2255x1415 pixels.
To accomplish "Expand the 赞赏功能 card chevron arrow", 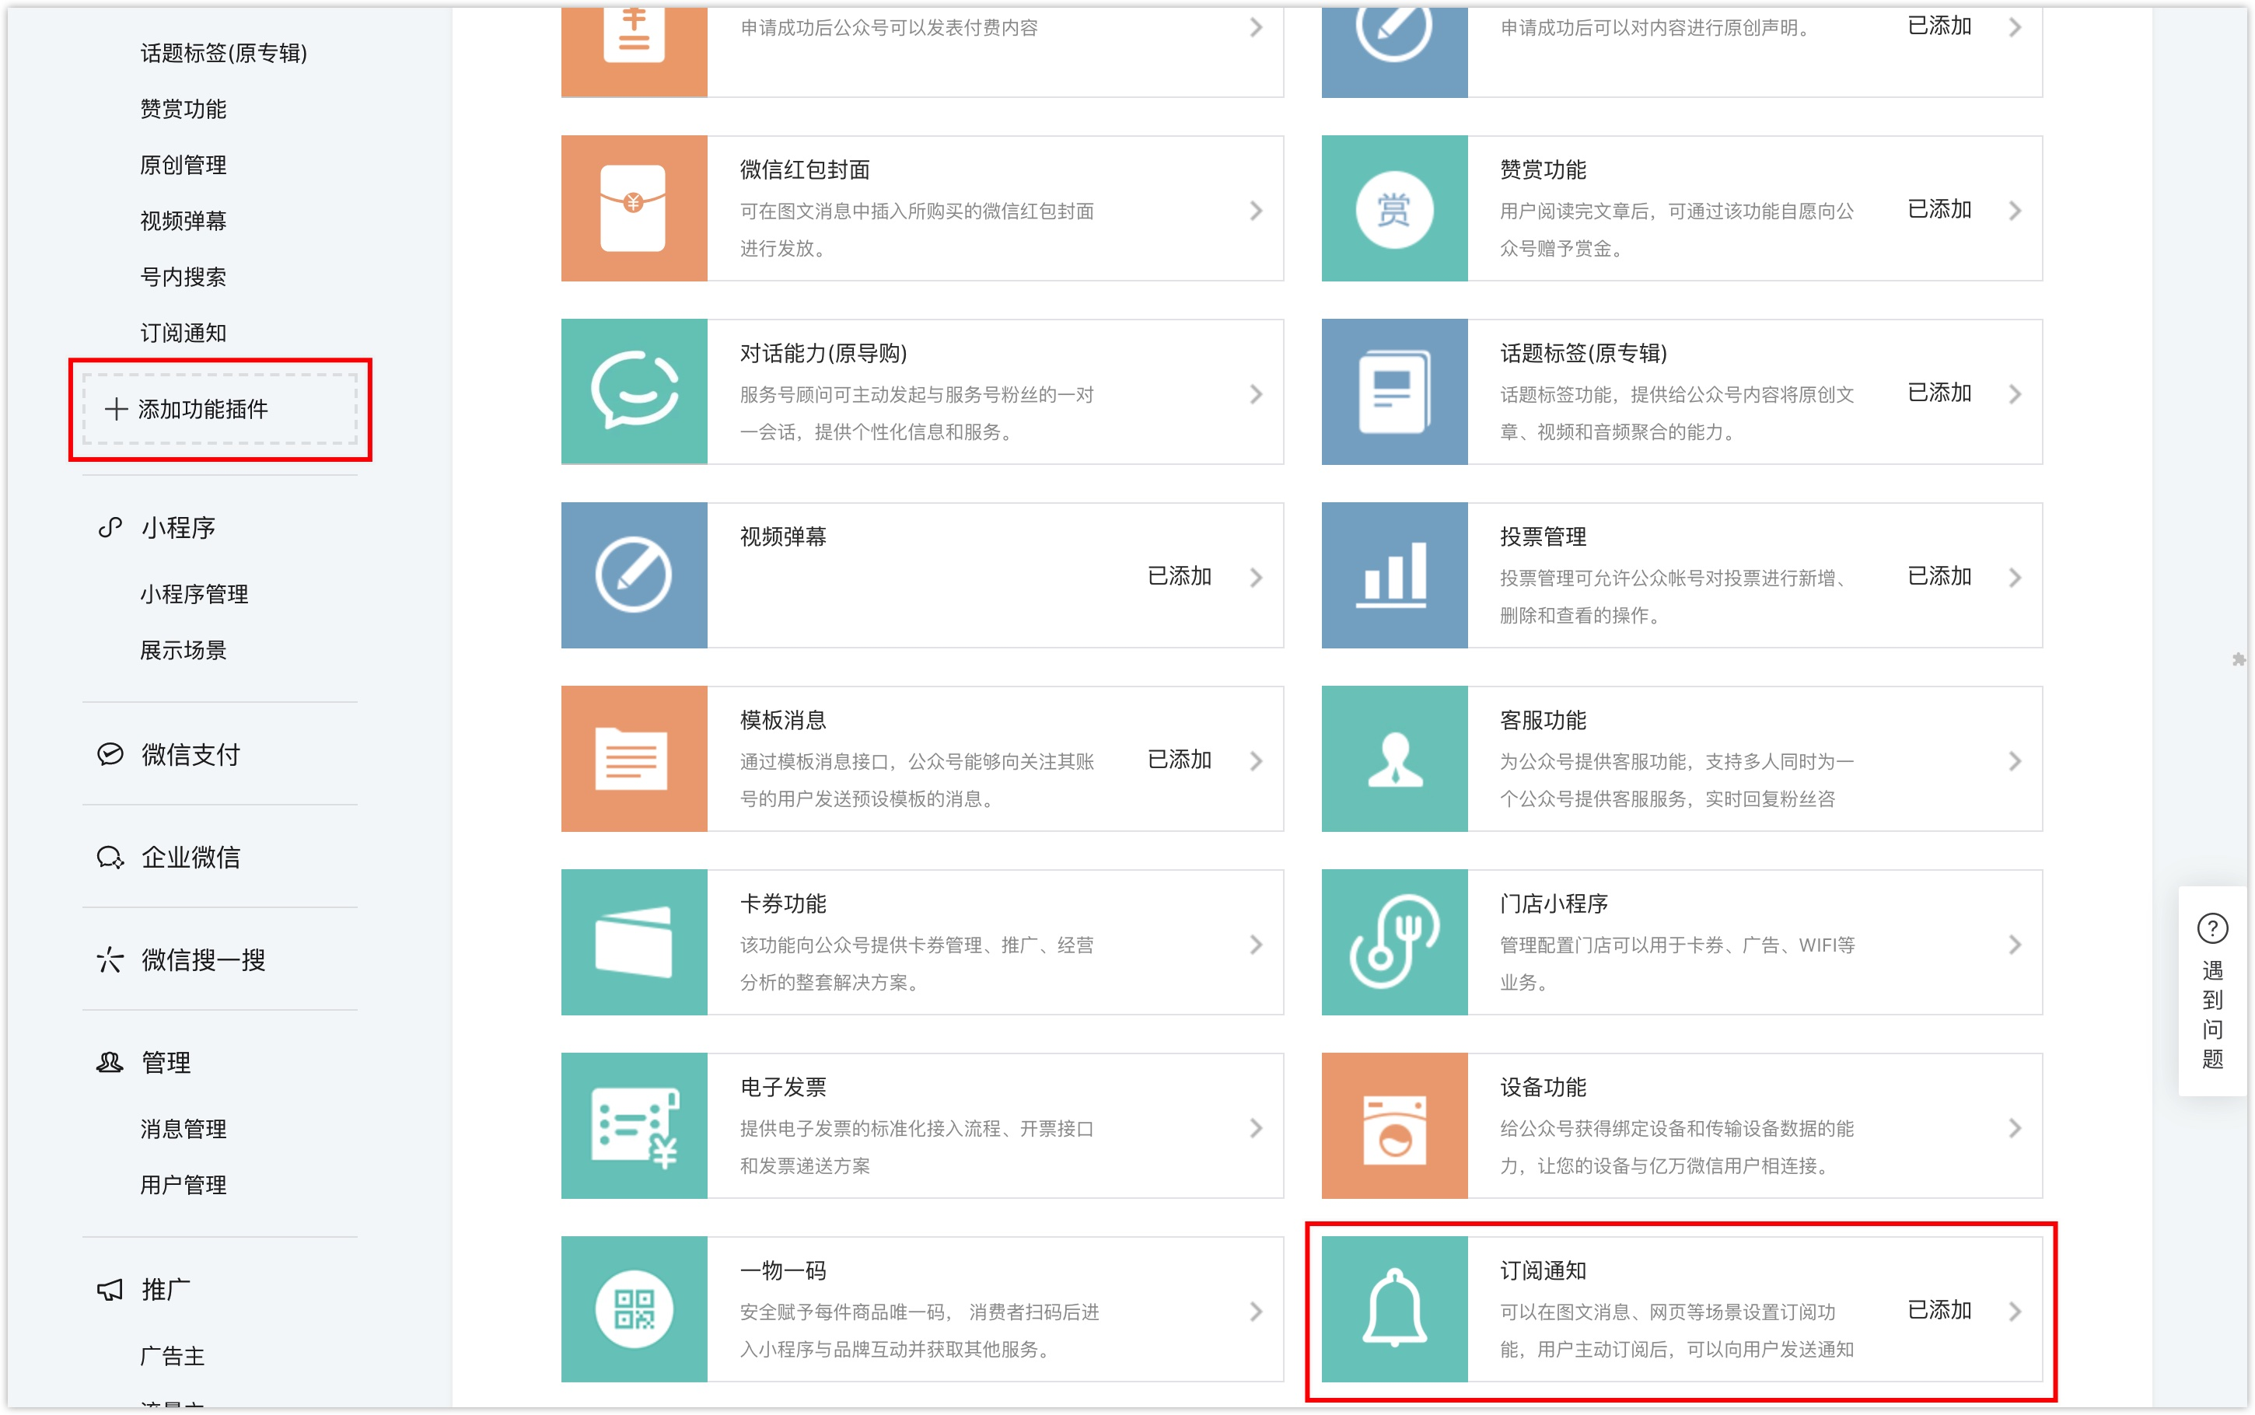I will tap(2016, 211).
